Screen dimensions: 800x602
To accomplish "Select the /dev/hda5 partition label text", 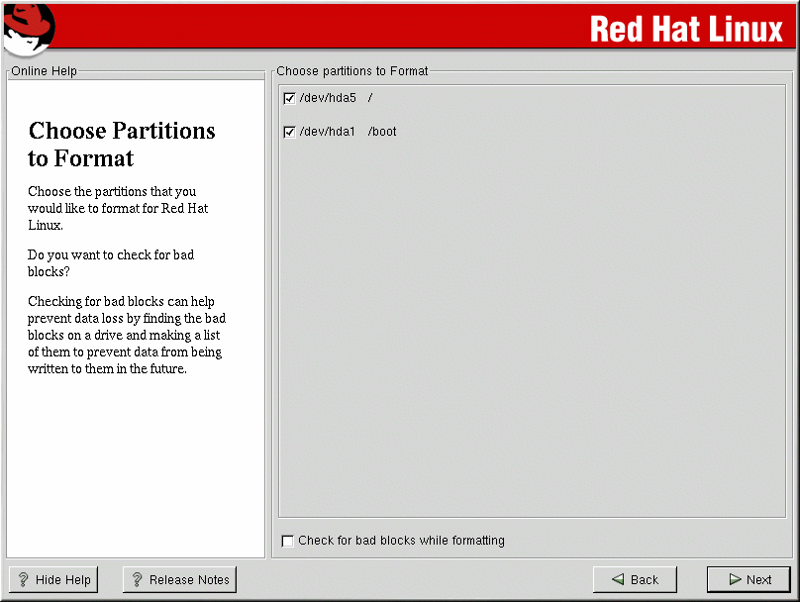I will point(327,98).
